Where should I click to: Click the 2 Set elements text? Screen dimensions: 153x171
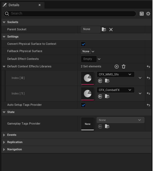tap(91, 67)
